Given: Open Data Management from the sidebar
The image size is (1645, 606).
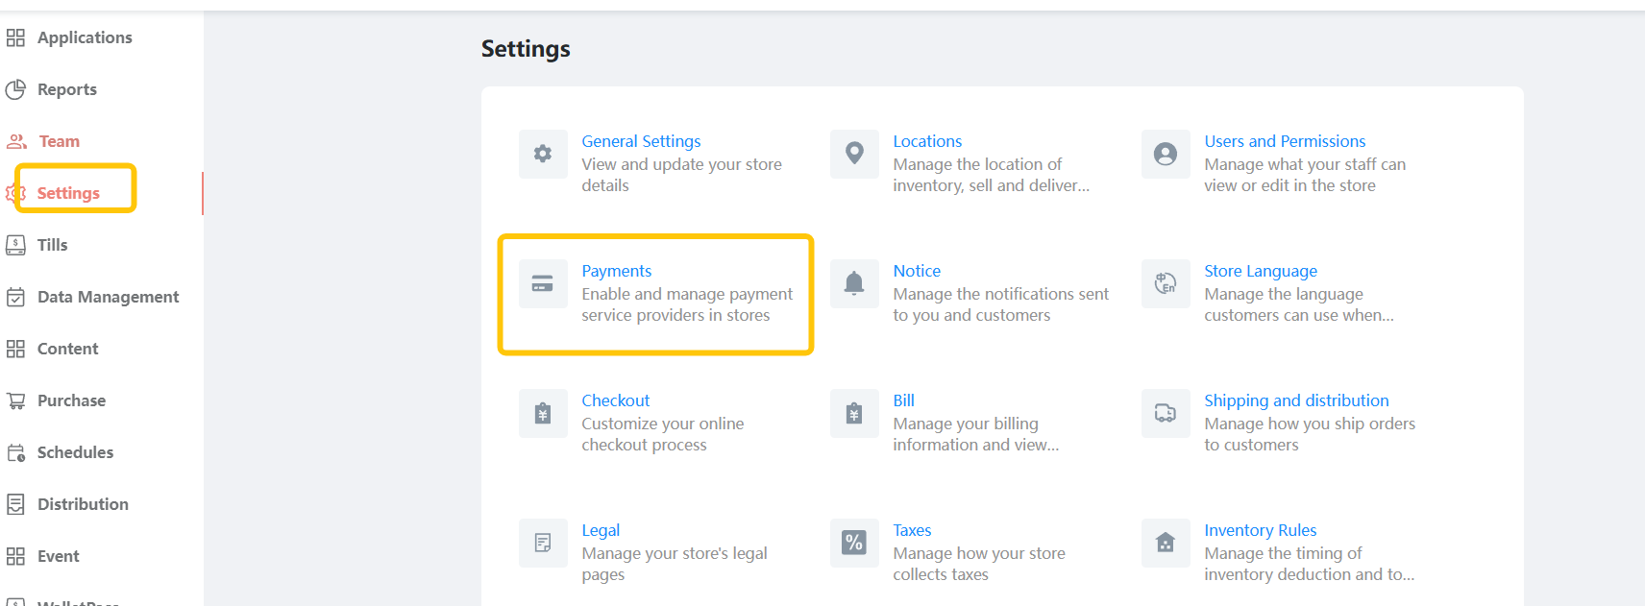Looking at the screenshot, I should click(108, 297).
